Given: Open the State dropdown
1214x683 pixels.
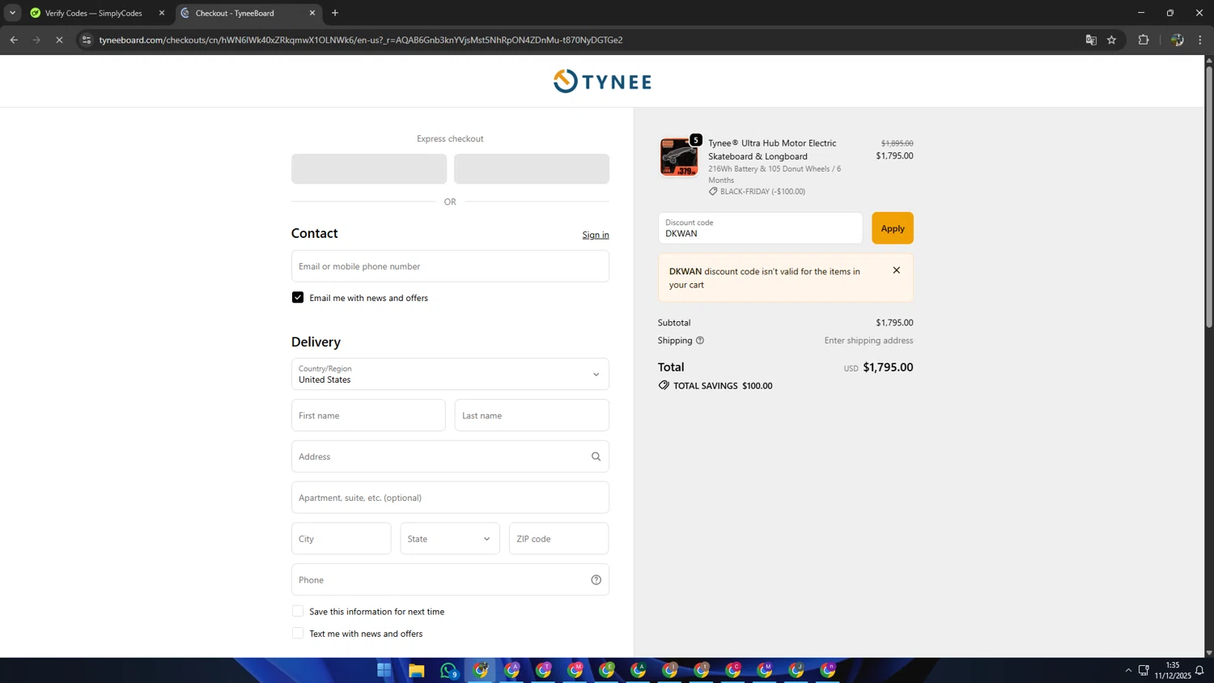Looking at the screenshot, I should pyautogui.click(x=450, y=538).
